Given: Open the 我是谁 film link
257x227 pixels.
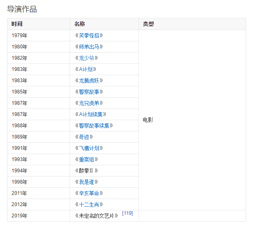Looking at the screenshot, I should tap(86, 182).
